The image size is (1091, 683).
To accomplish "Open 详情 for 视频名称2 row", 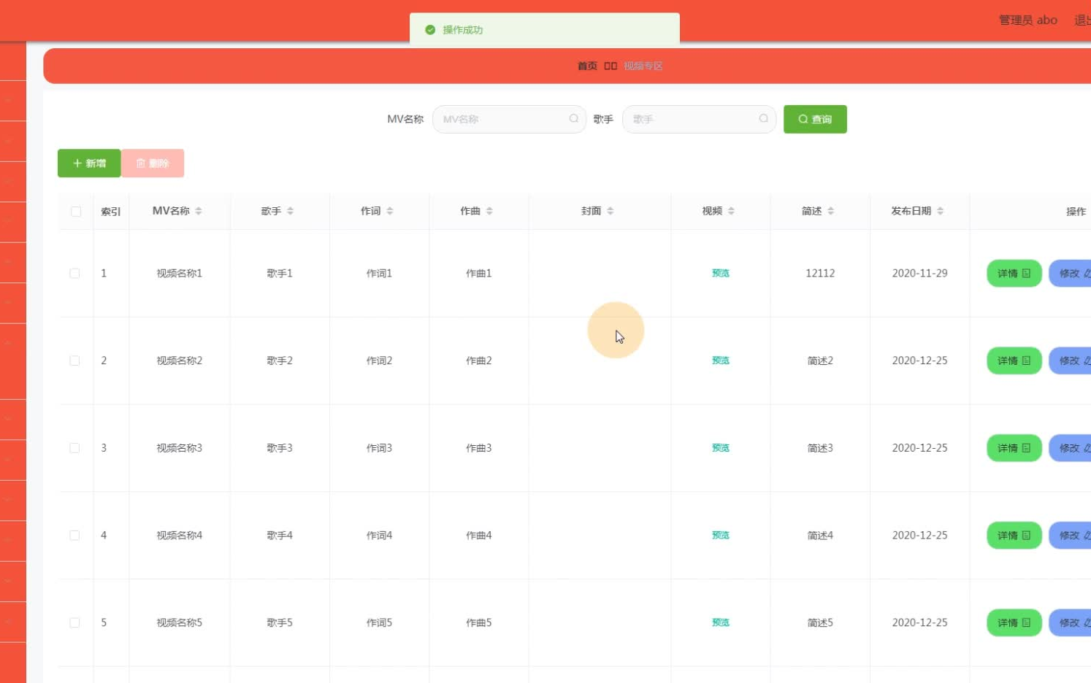I will click(x=1014, y=360).
